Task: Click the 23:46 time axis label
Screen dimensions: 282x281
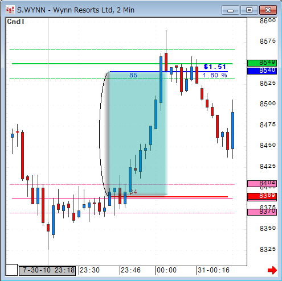Action: [130, 270]
